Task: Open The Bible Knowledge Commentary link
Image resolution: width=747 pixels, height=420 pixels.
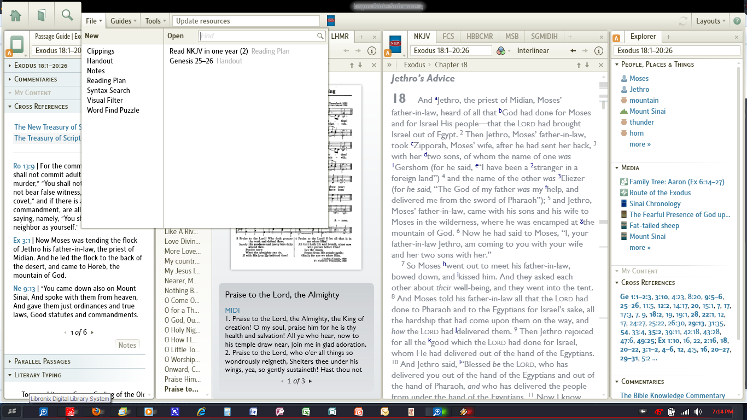Action: (x=673, y=395)
